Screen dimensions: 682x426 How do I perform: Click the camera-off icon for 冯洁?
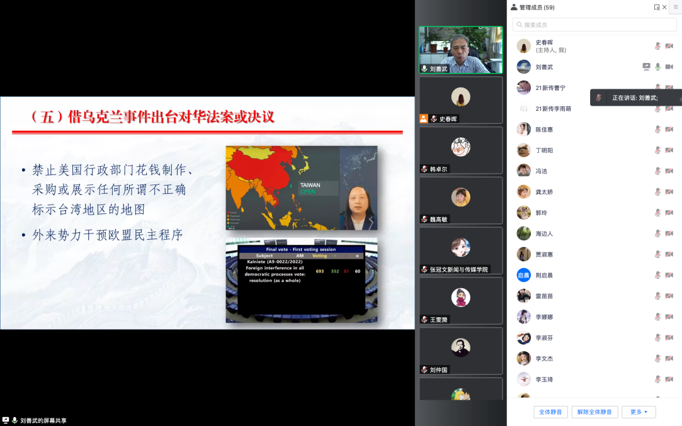(669, 171)
